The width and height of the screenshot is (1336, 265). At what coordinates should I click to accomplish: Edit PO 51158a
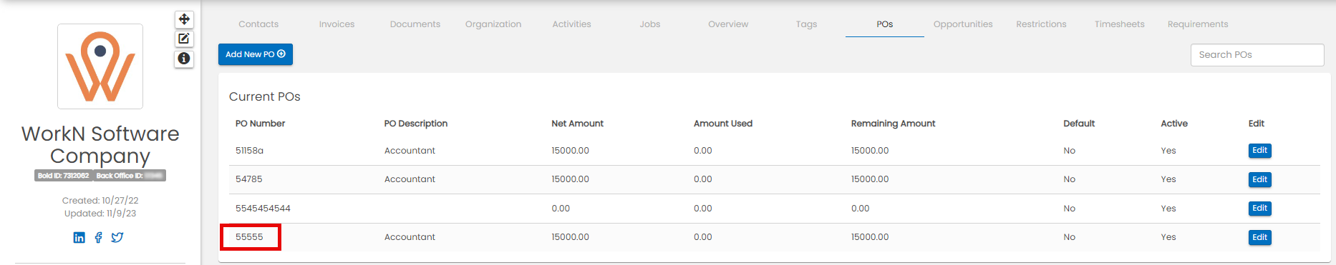tap(1259, 151)
